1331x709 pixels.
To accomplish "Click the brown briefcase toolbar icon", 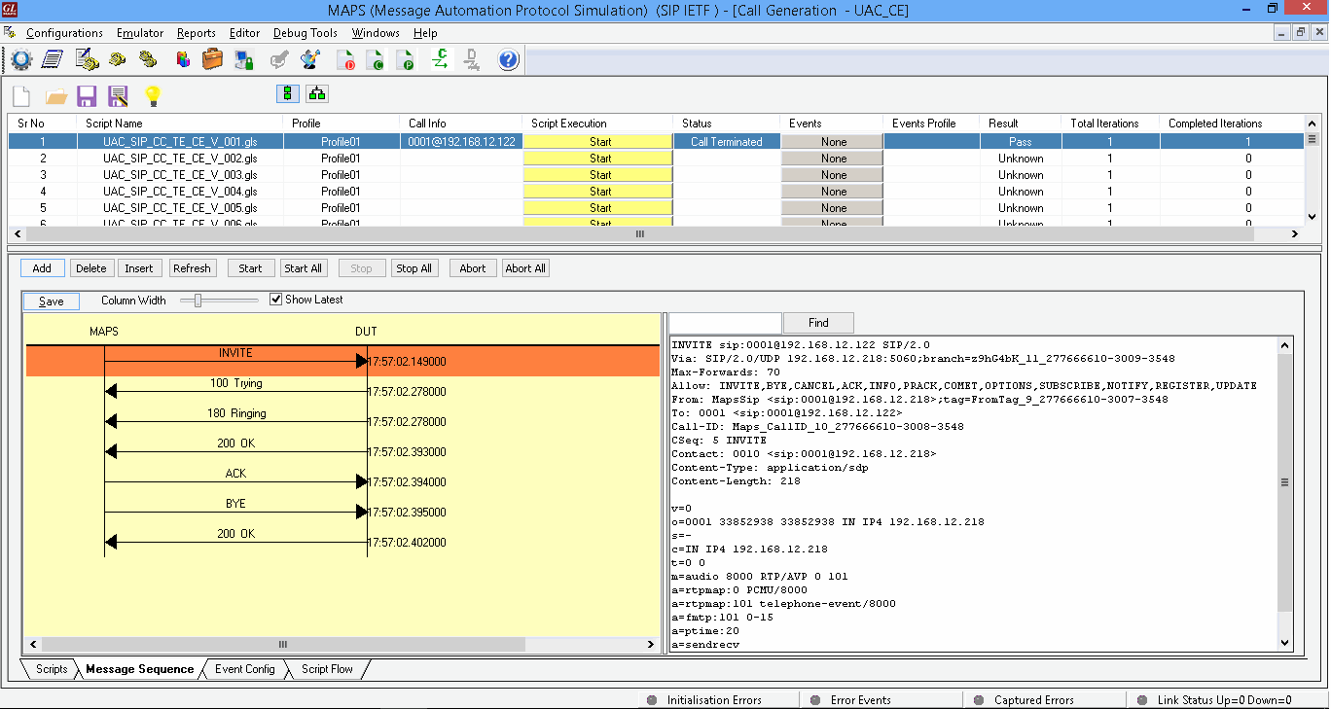I will [212, 60].
